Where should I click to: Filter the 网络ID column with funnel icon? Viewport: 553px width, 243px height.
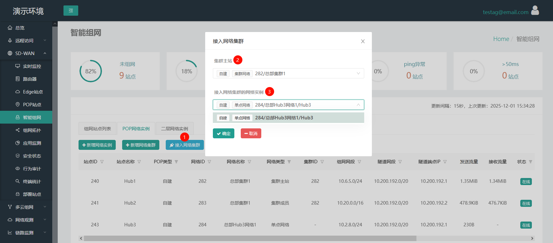[209, 162]
